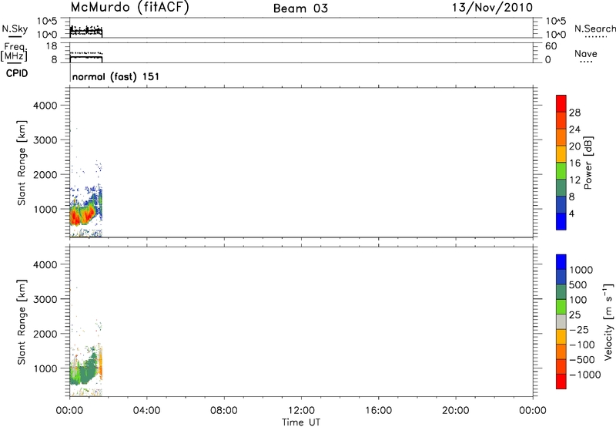Click the N.Sky noise trace in top panel
The height and width of the screenshot is (427, 616).
point(86,31)
